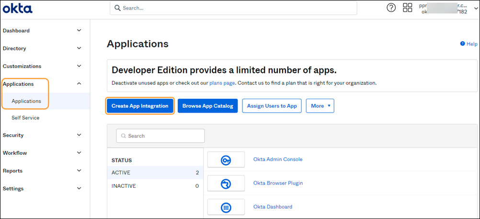480x219 pixels.
Task: Open the plans page link
Action: pos(222,83)
